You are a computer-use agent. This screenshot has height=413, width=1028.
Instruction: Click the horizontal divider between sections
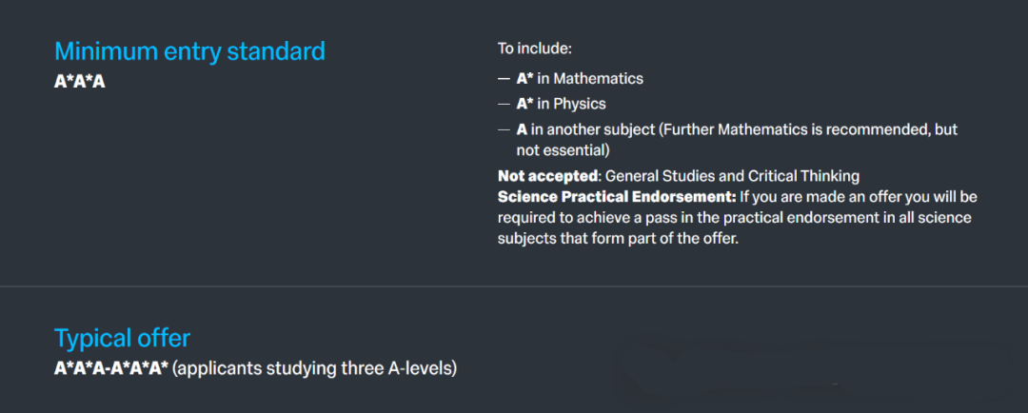pyautogui.click(x=514, y=286)
